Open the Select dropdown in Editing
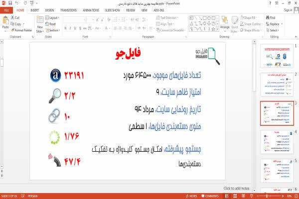This screenshot has width=299, height=199. [273, 30]
